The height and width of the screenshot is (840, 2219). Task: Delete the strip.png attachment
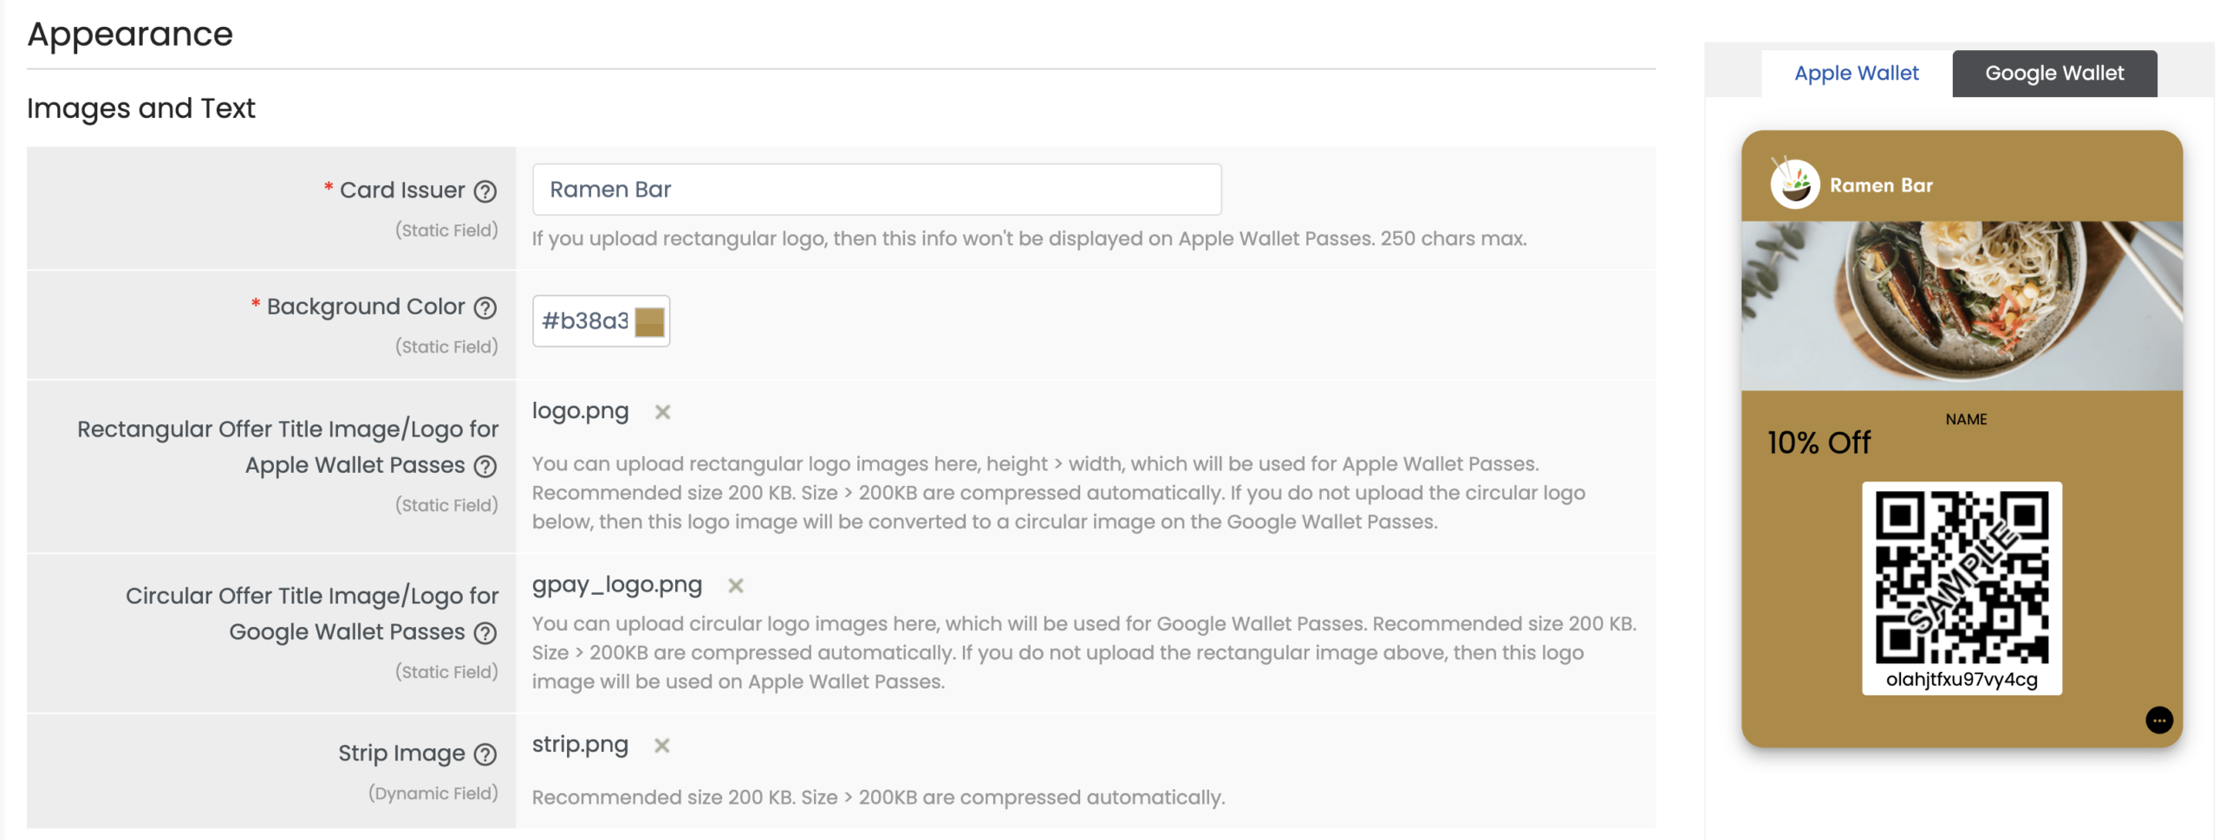click(x=662, y=746)
